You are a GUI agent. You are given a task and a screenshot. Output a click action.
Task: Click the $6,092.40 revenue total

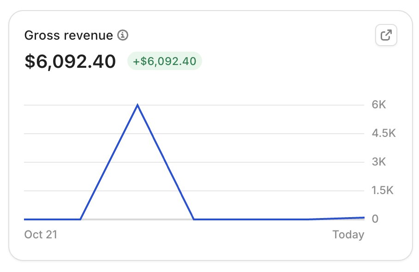coord(70,61)
